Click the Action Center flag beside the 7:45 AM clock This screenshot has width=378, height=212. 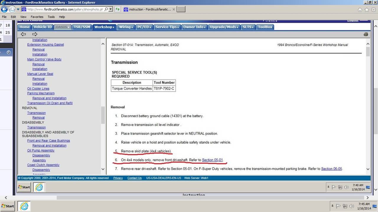point(338,206)
